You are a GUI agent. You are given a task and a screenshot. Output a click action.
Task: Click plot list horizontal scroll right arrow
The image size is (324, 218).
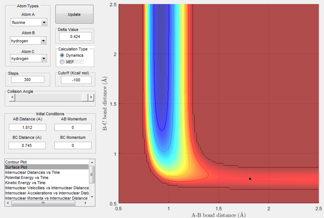(85, 203)
